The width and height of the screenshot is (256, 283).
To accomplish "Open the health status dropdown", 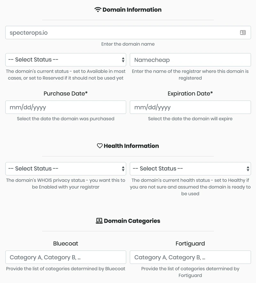I will (190, 169).
